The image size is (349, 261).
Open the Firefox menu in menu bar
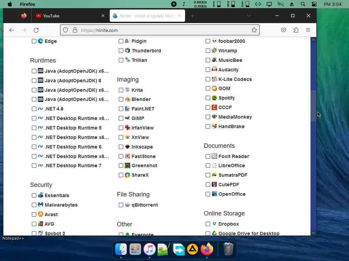[x=27, y=4]
